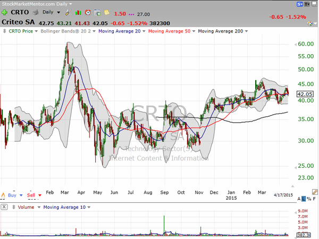
Task: Open the Sell dropdown
Action: click(40, 195)
